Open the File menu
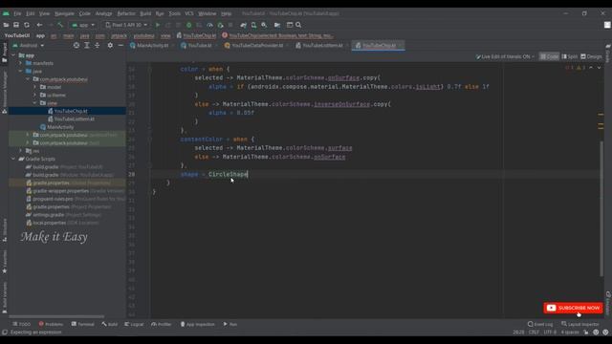 click(17, 13)
